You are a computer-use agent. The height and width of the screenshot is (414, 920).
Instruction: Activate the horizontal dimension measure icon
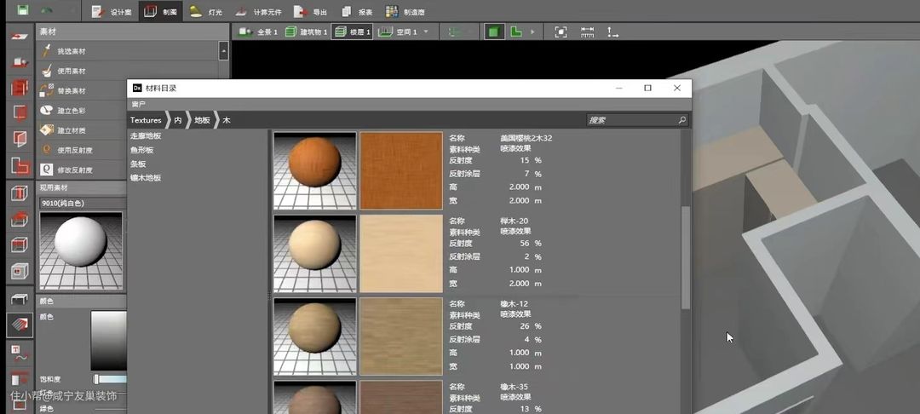pyautogui.click(x=587, y=32)
